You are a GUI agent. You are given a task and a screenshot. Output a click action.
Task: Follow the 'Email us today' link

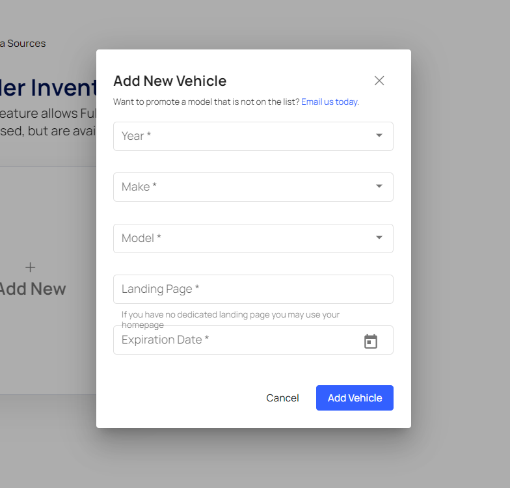(330, 102)
